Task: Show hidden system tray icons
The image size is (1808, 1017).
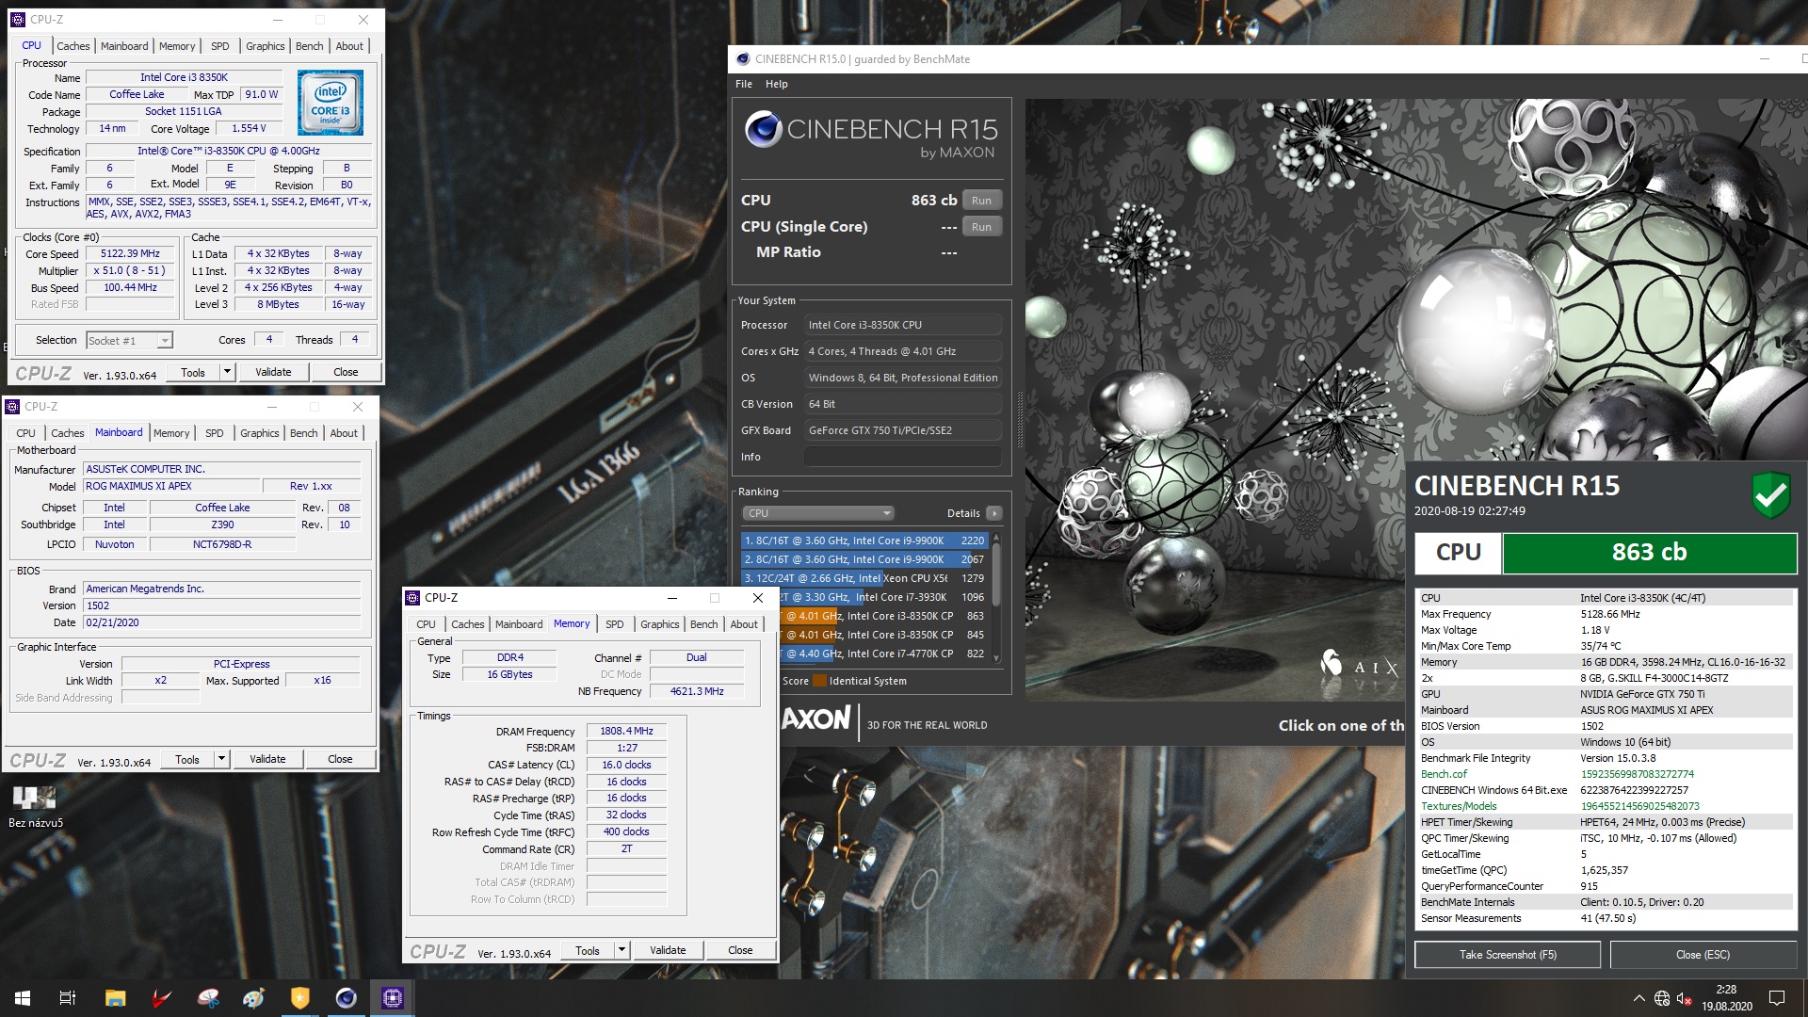Action: [x=1638, y=998]
